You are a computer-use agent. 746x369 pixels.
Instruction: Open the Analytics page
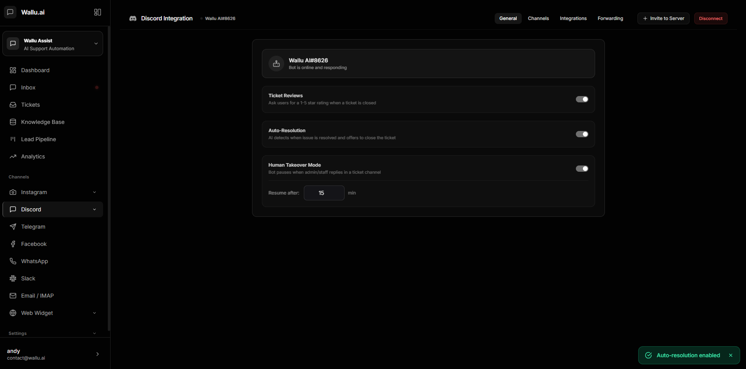point(53,156)
